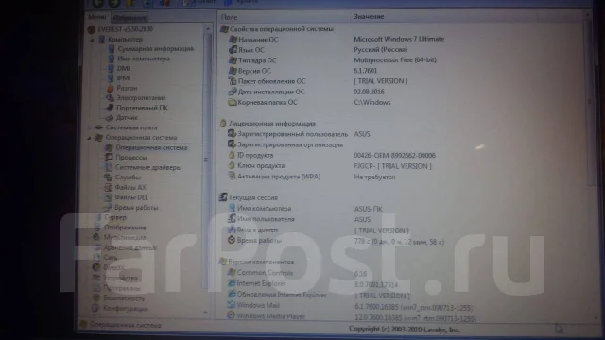Switch to the Меню tab
This screenshot has height=340, width=605.
(96, 17)
